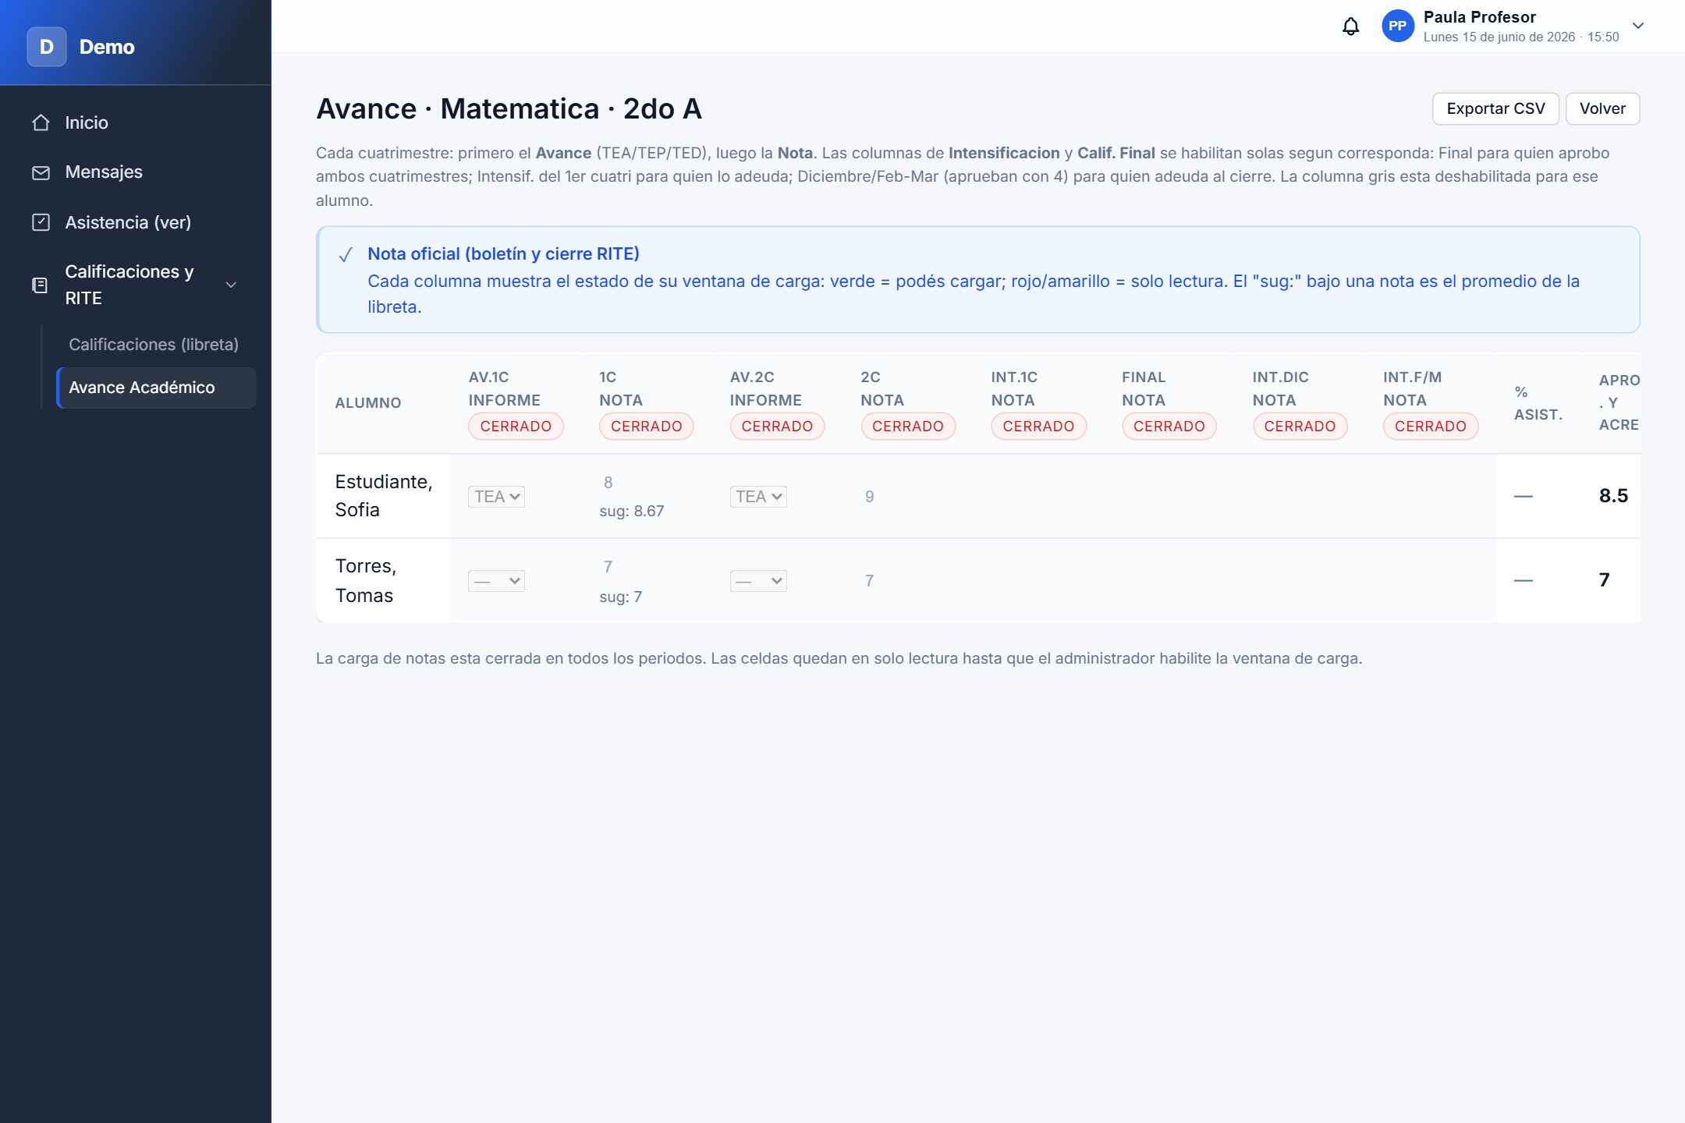Open Tomas's AV.2C informe dropdown
1685x1123 pixels.
758,581
